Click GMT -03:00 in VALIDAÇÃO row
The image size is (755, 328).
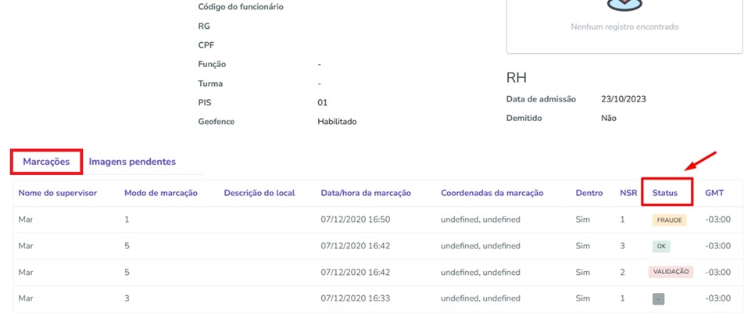coord(718,273)
